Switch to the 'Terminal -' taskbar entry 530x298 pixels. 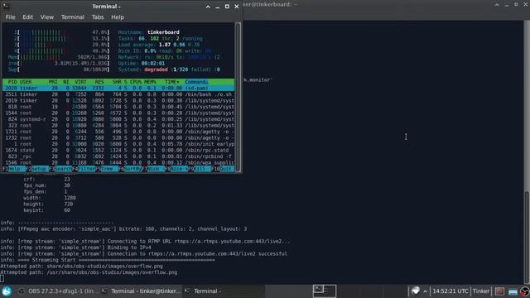coord(224,291)
